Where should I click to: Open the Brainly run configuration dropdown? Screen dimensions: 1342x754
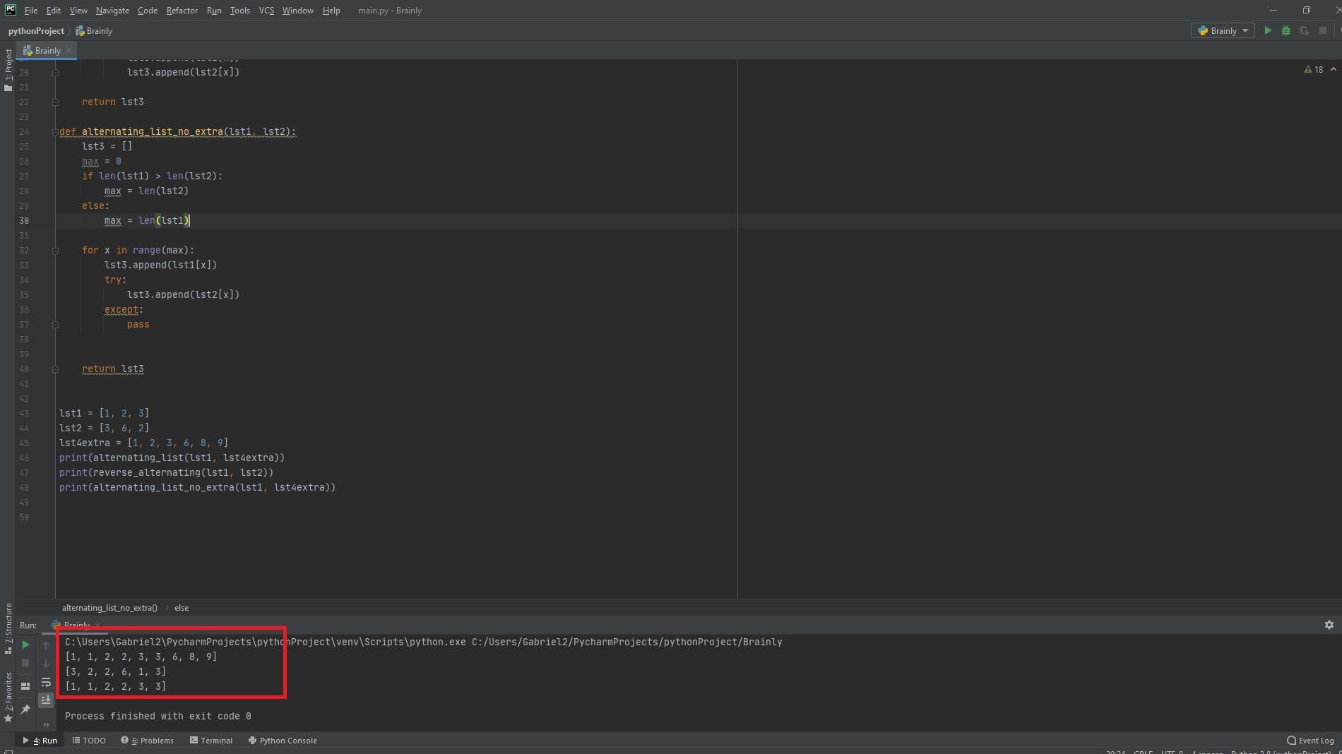[x=1223, y=31]
